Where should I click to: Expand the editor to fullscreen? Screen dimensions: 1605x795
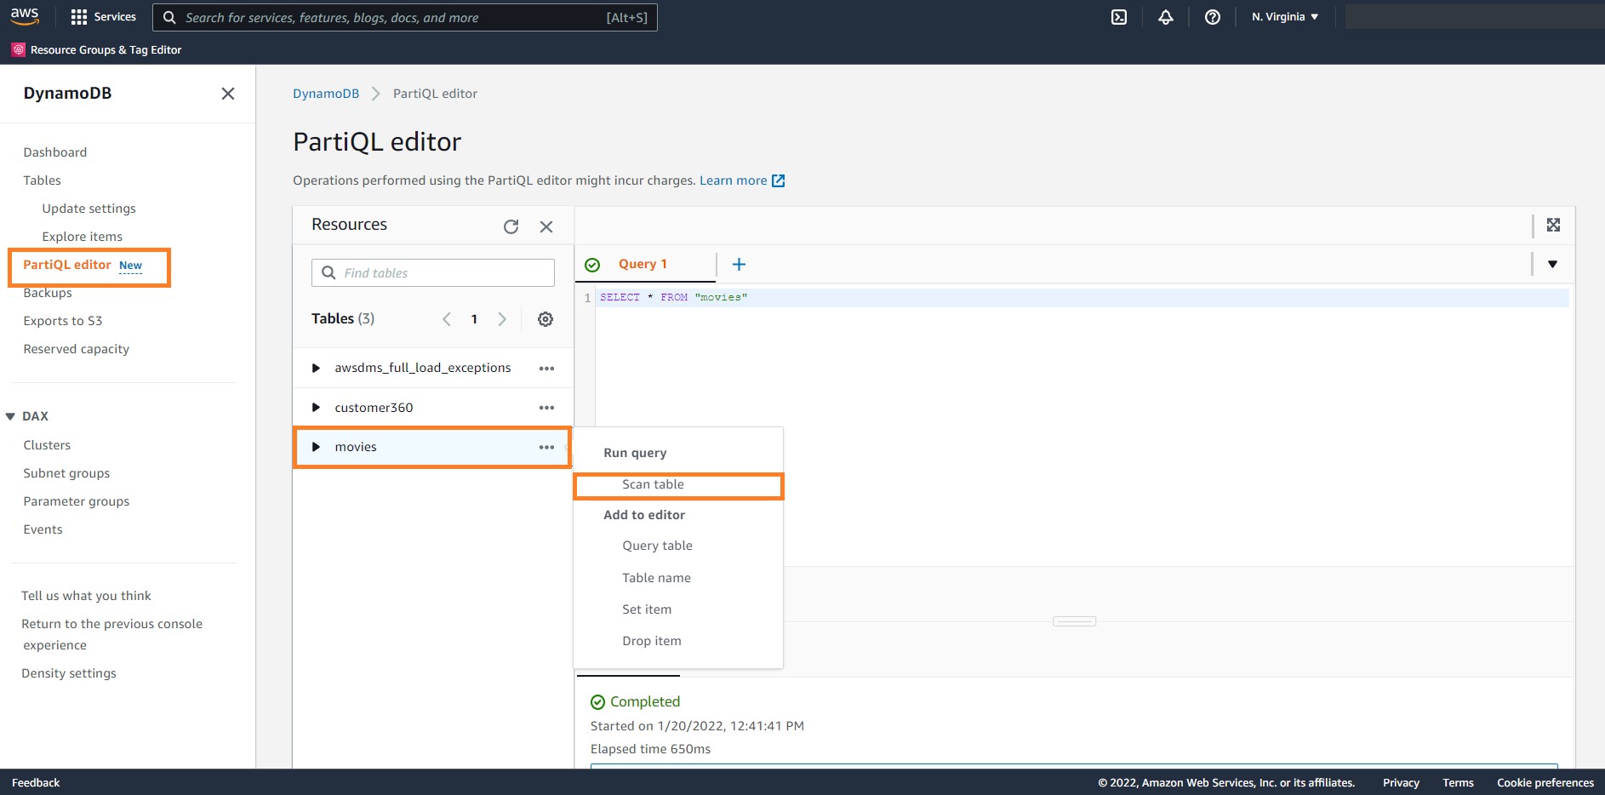[1553, 225]
